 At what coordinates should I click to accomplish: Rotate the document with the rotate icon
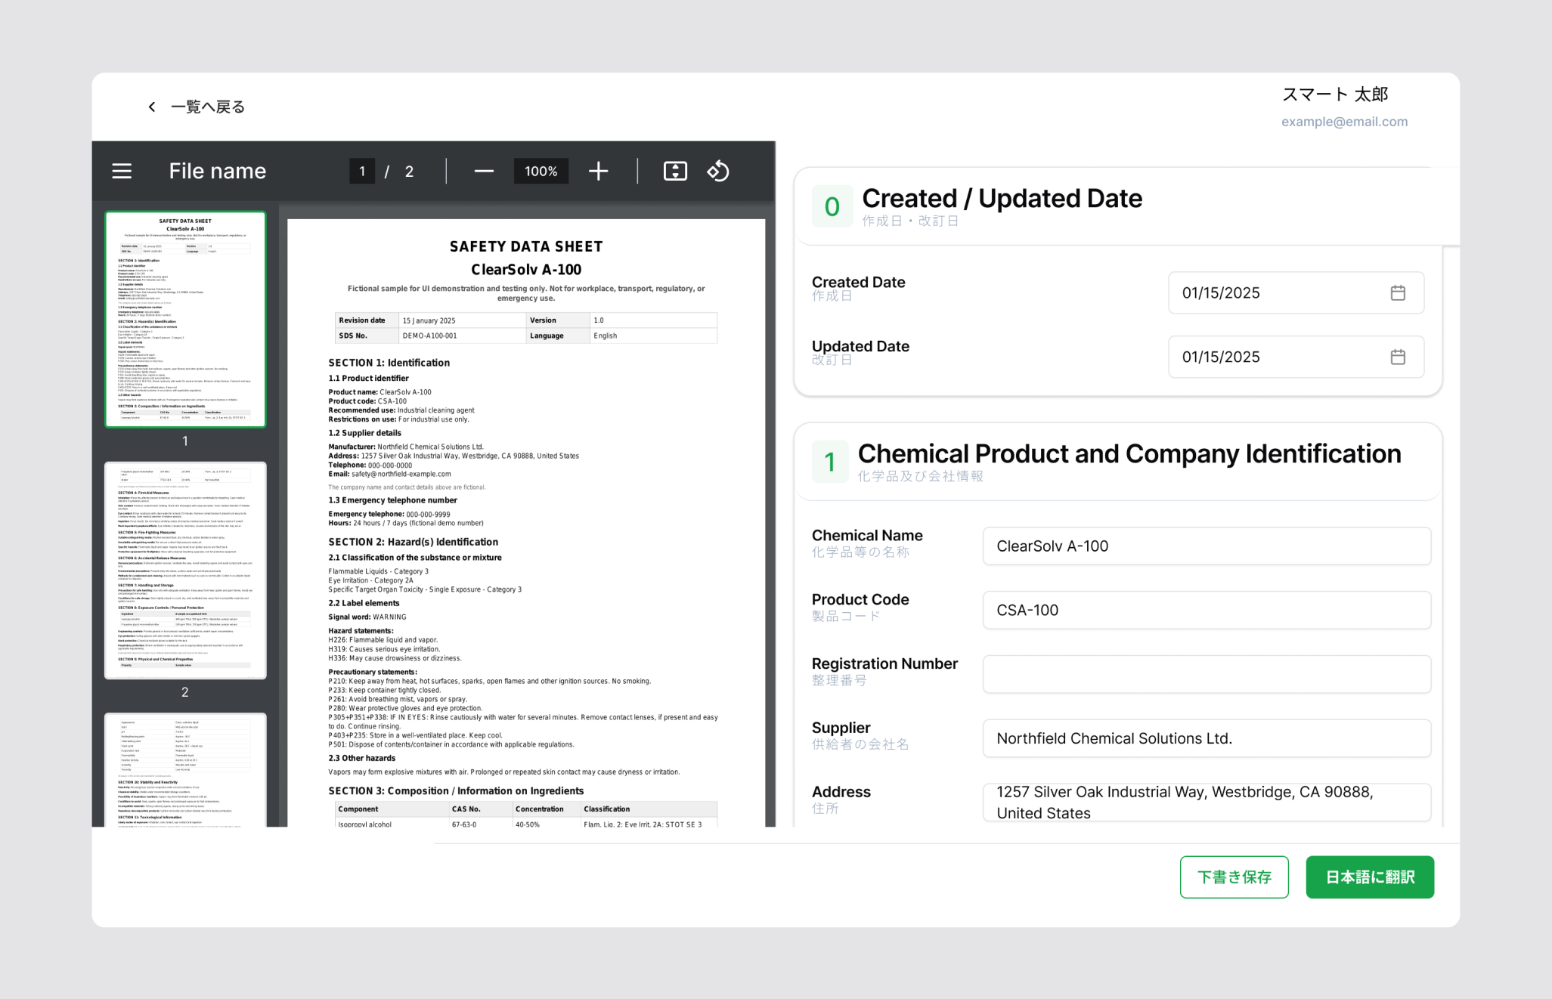(718, 172)
